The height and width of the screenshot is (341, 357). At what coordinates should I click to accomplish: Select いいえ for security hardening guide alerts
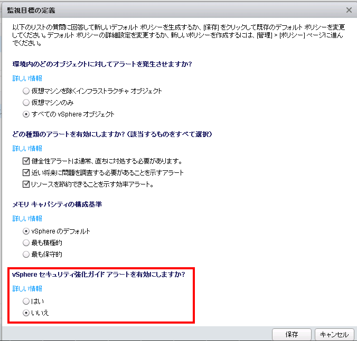point(26,313)
